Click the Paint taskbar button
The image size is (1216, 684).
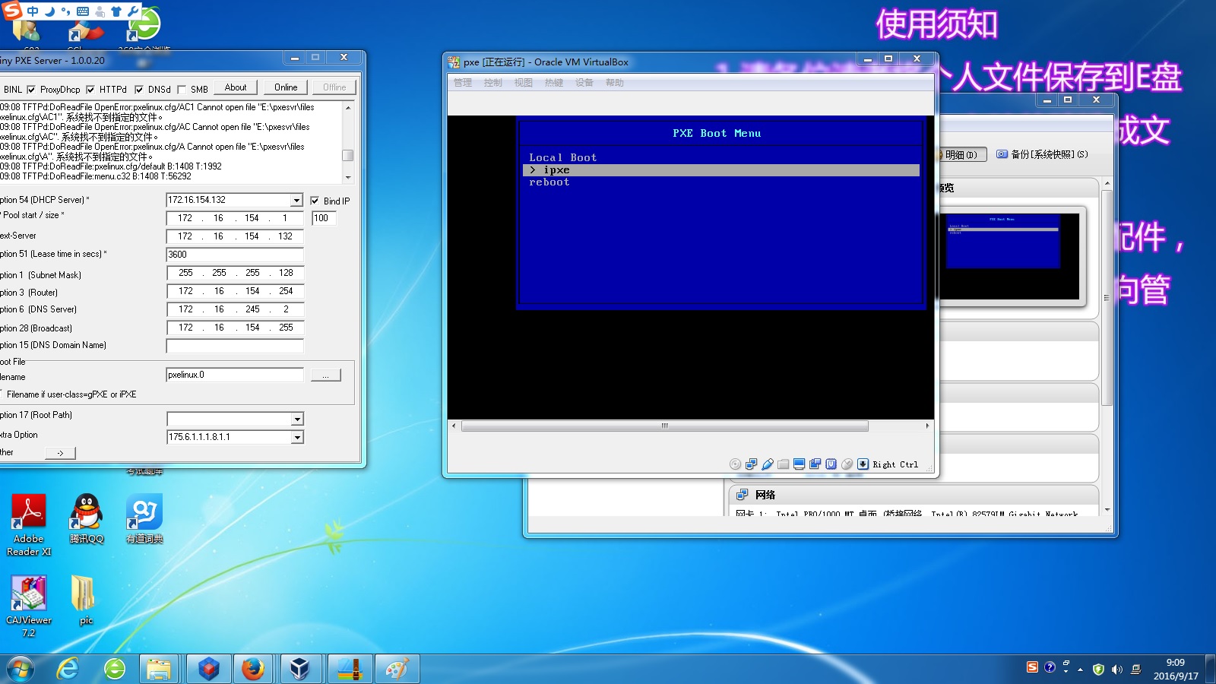(396, 669)
